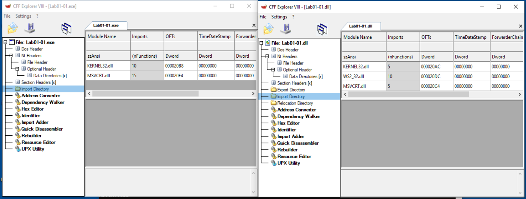Screen dimensions: 526x199
Task: Click horizontal scrollbar left arrow in dll table
Action: [345, 94]
